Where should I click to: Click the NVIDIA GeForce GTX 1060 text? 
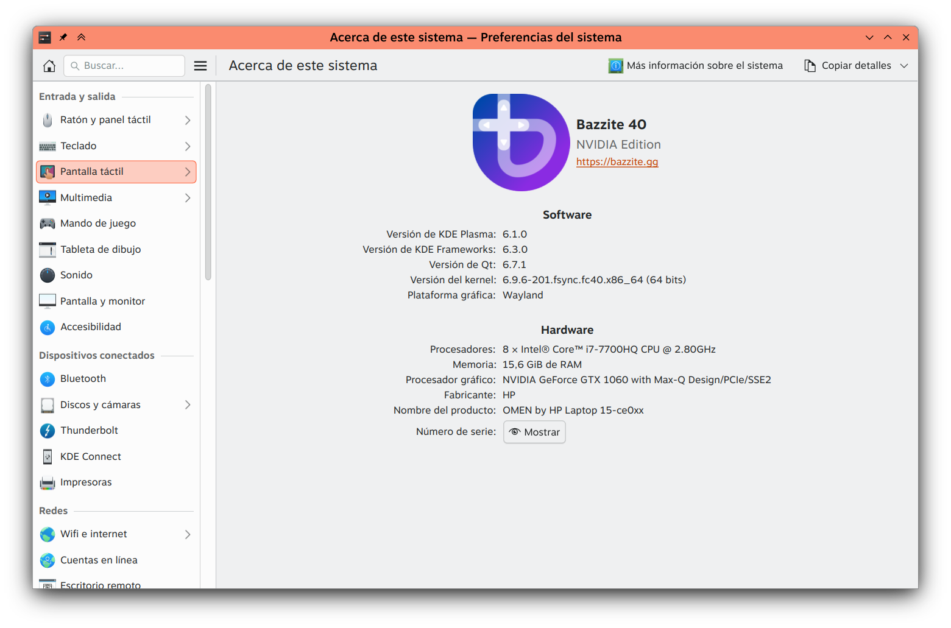637,380
